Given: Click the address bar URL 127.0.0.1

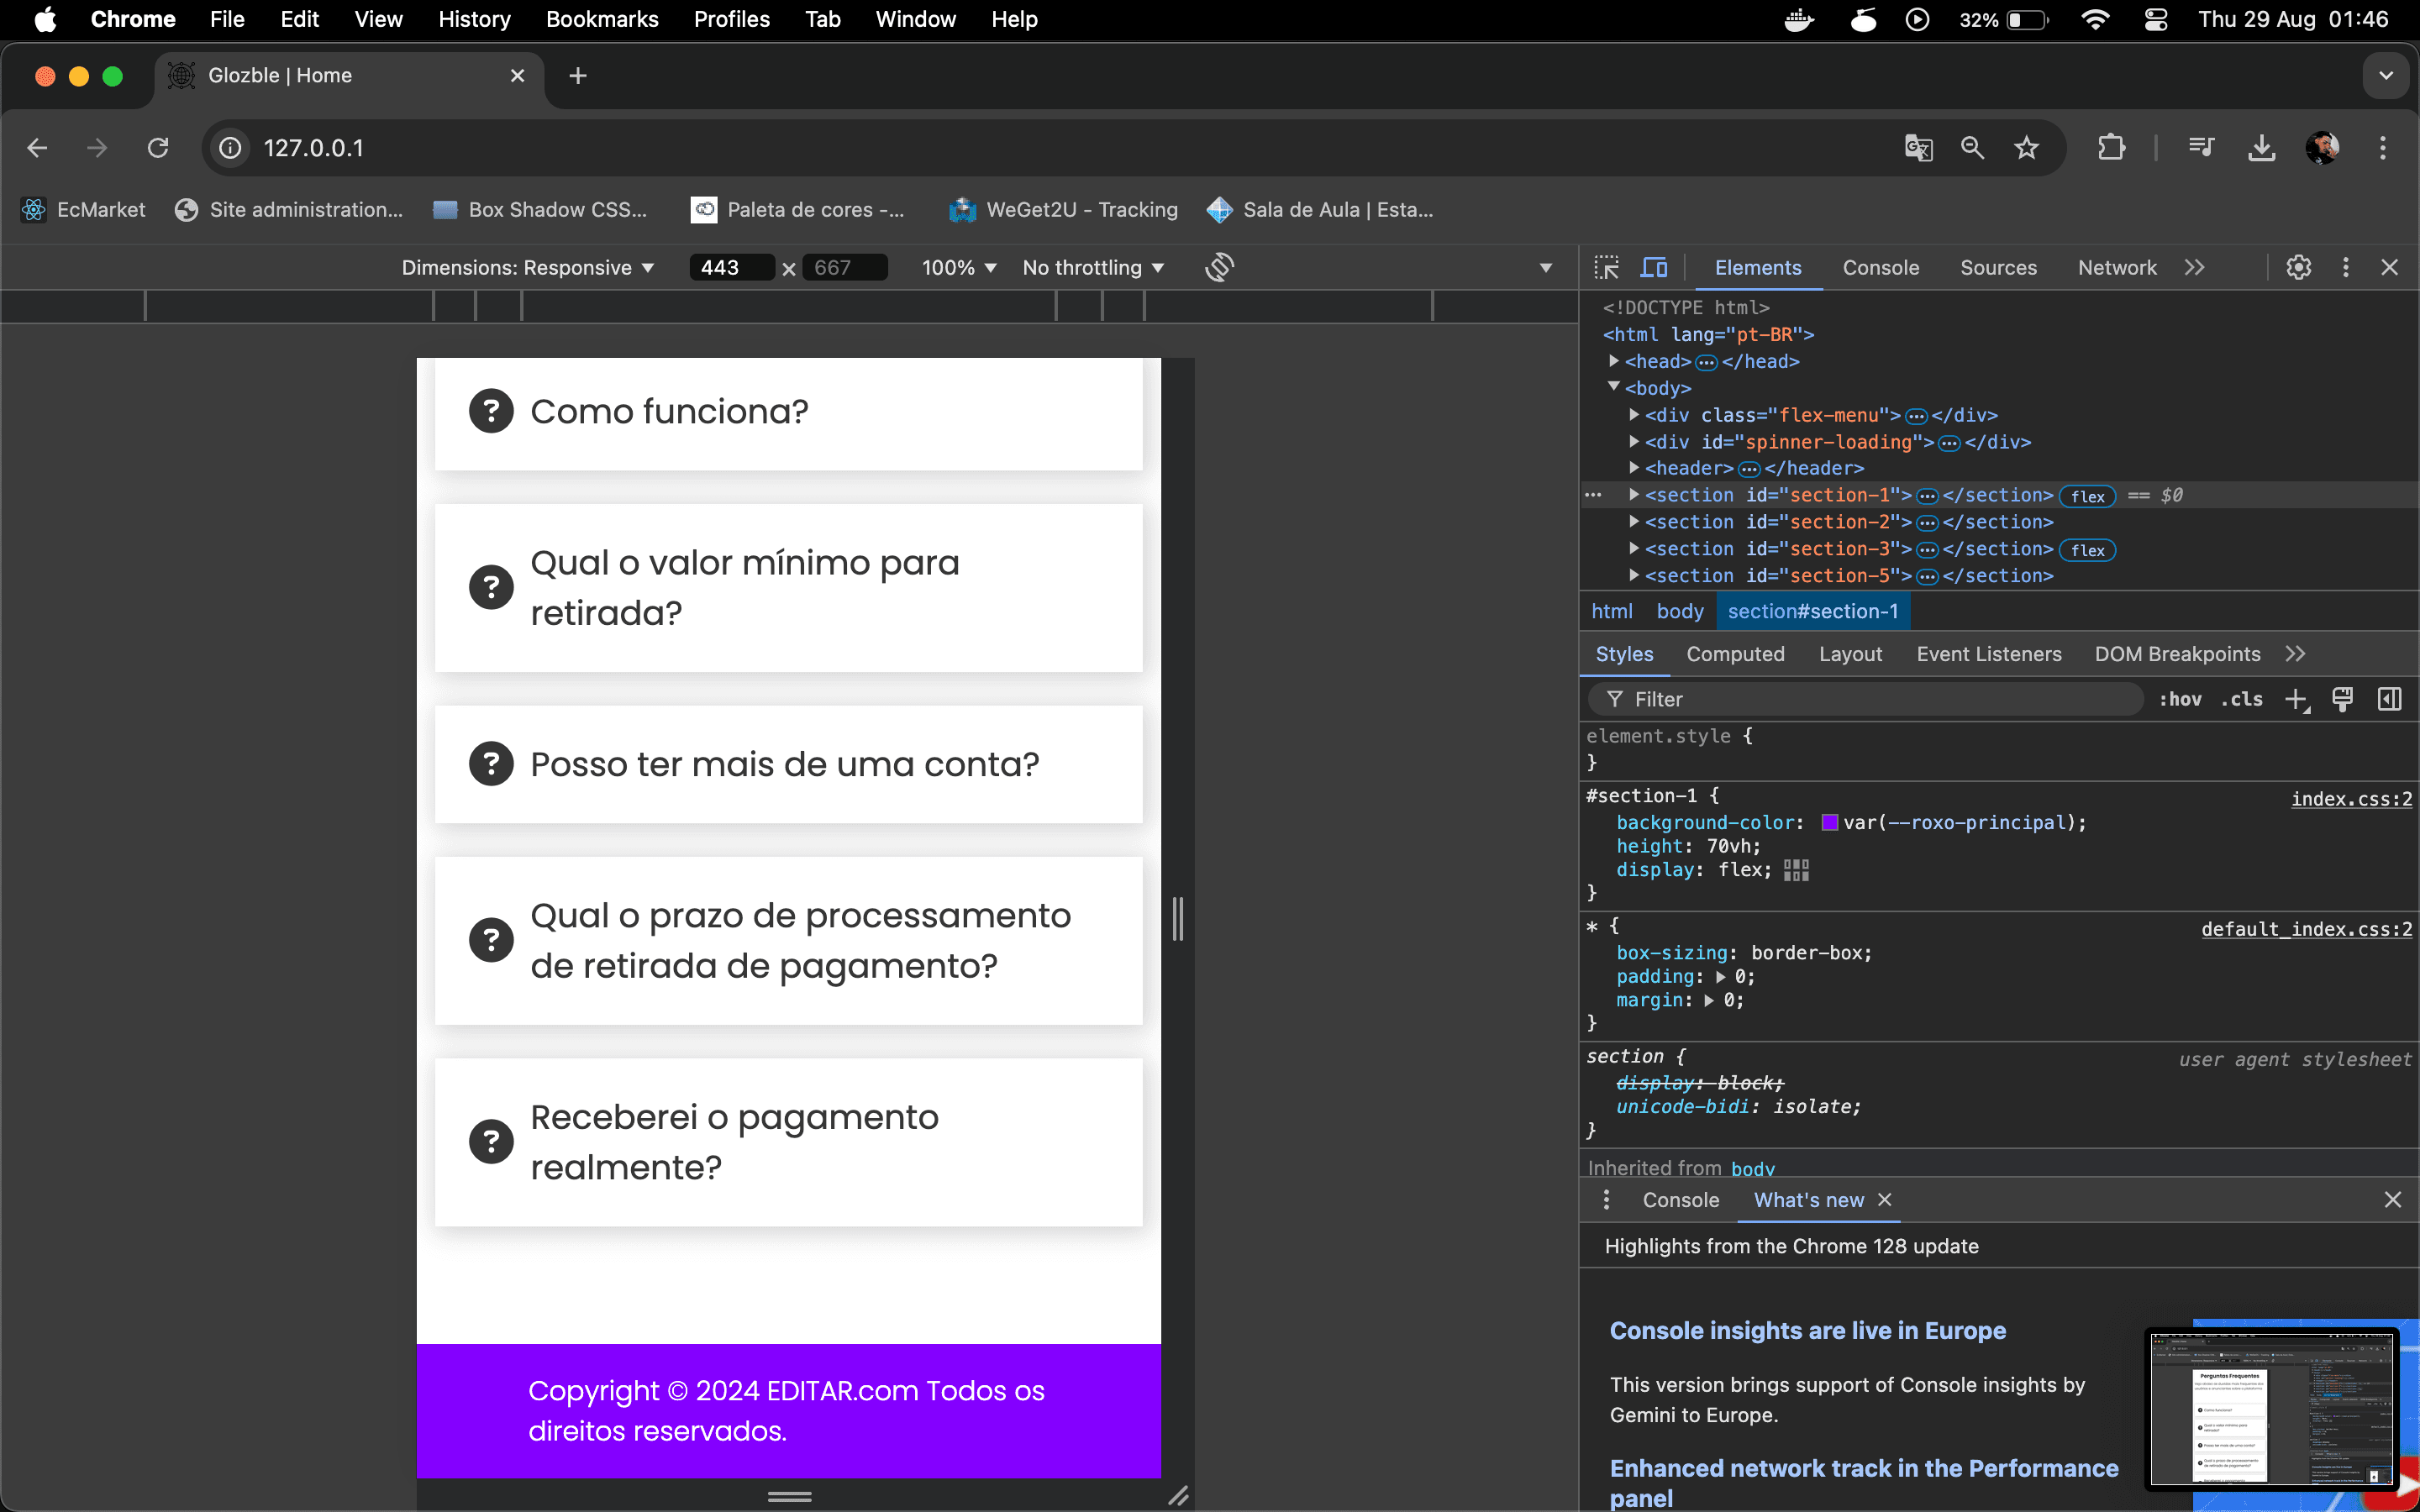Looking at the screenshot, I should [313, 148].
